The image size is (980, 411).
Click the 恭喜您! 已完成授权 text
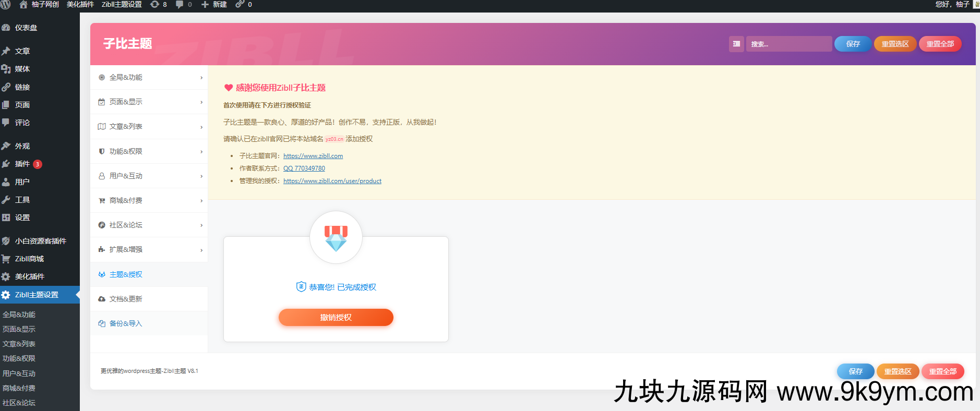point(342,287)
